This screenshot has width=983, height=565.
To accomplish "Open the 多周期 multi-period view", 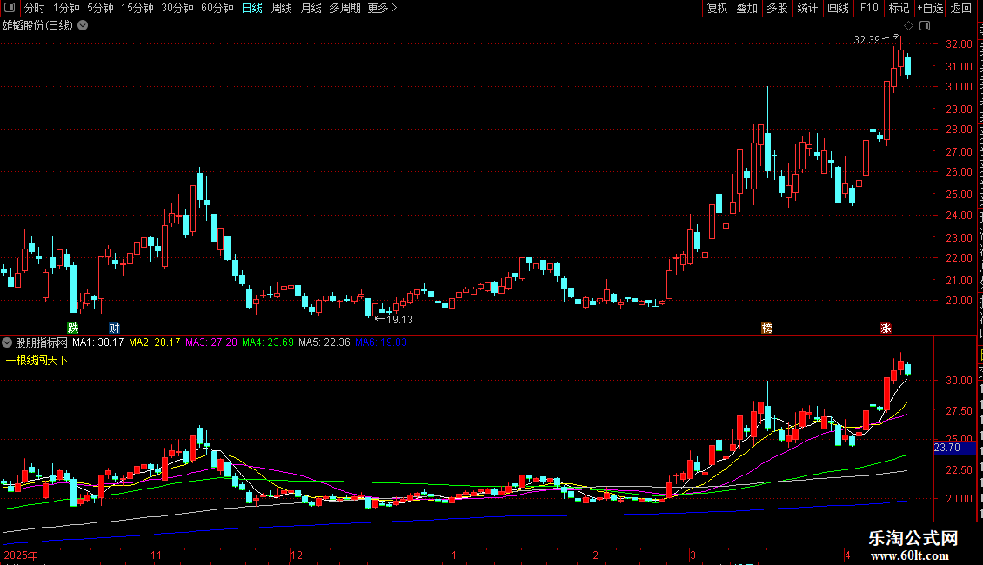I will pos(344,8).
